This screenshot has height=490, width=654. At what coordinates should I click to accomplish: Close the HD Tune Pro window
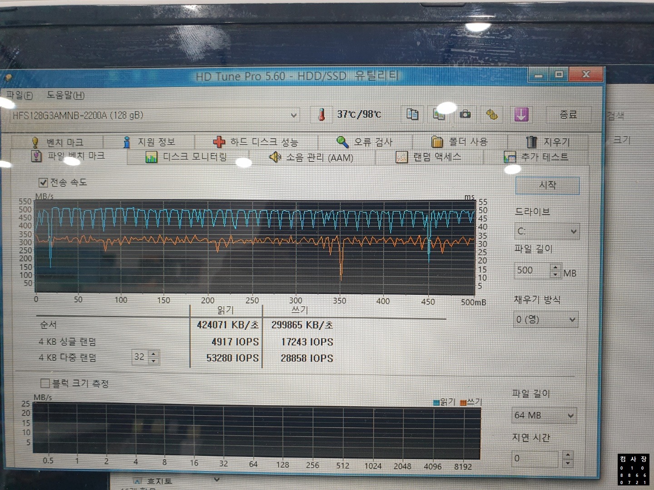(x=586, y=74)
